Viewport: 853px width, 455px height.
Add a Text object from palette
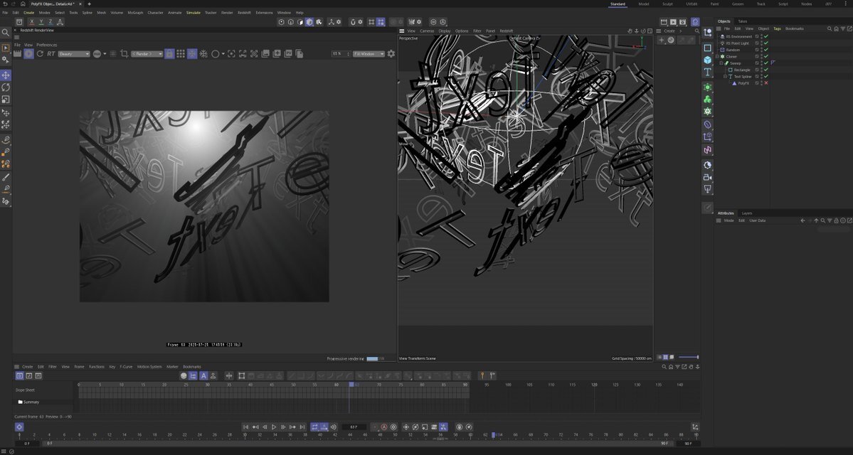707,72
